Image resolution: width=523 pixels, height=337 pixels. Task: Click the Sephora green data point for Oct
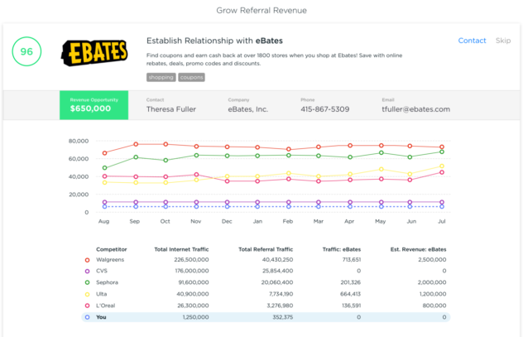[x=166, y=161]
